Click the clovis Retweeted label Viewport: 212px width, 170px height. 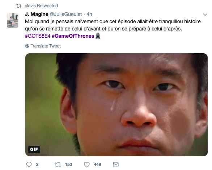pos(41,6)
